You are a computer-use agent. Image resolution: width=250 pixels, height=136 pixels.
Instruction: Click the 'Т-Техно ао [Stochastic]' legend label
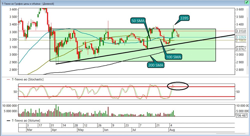click(x=27, y=79)
